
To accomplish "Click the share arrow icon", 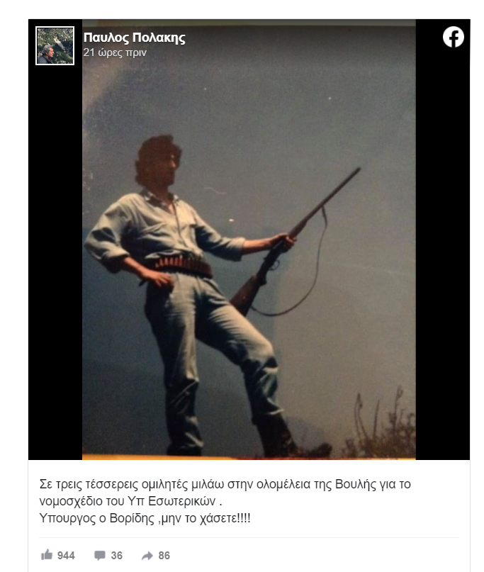I will (x=147, y=556).
